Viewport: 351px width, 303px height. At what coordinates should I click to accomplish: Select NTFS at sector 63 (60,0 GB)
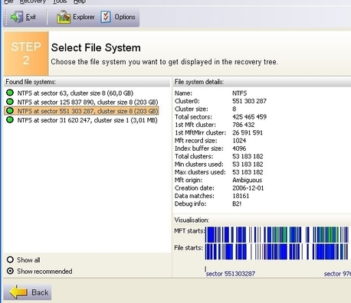75,93
